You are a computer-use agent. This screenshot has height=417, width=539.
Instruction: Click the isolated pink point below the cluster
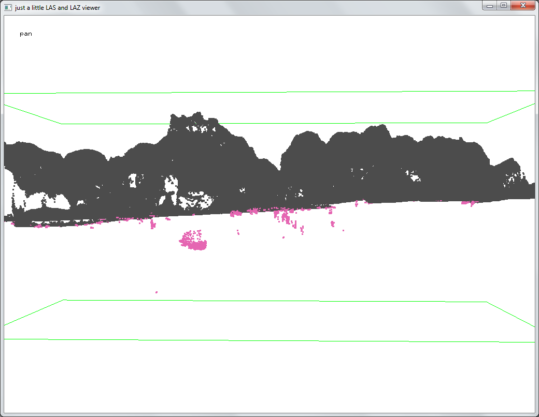tap(157, 292)
